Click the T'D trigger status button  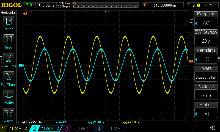(x=29, y=5)
